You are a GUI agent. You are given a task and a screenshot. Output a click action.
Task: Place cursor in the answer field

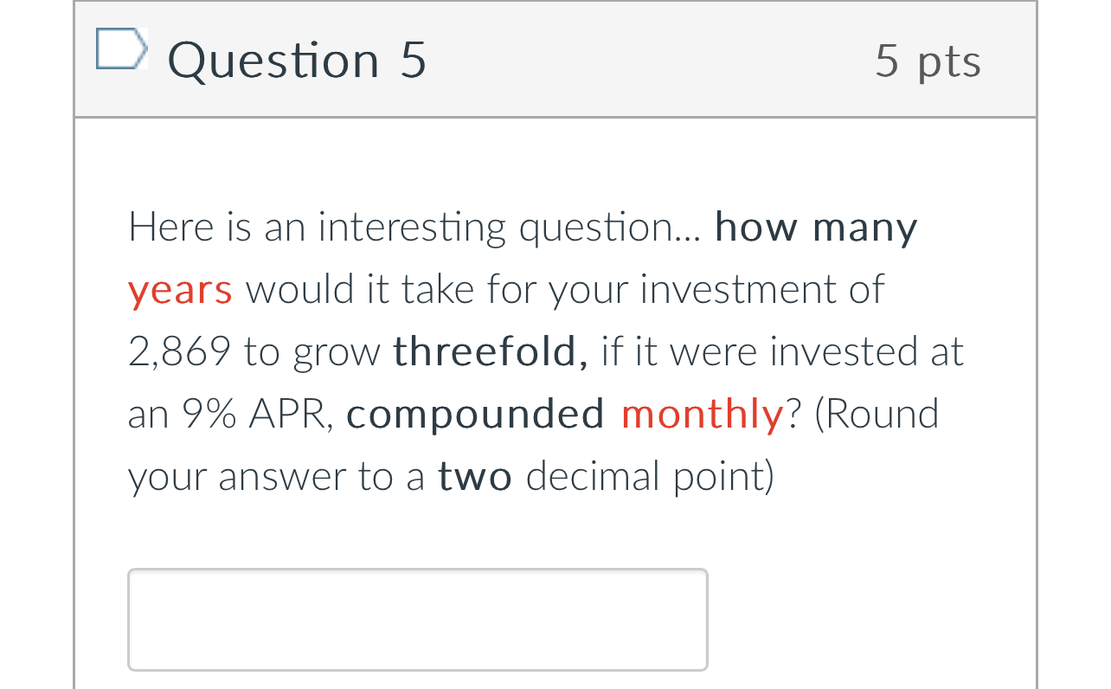417,619
